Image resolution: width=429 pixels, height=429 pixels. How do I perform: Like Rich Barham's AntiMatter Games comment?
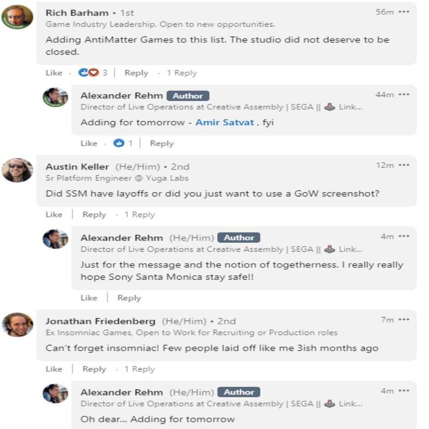coord(54,73)
